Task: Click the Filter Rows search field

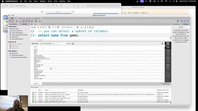Action: coord(59,43)
